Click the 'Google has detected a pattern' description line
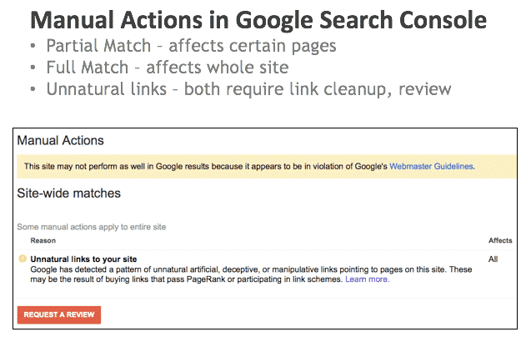 (251, 269)
